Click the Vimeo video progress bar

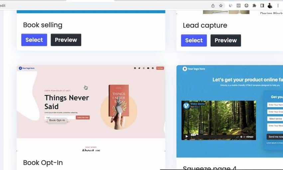click(216, 137)
